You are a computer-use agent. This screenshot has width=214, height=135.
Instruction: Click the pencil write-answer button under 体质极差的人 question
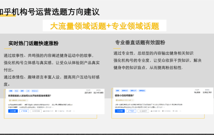click(x=24, y=111)
